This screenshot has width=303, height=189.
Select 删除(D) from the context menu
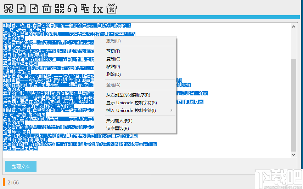tap(135, 75)
